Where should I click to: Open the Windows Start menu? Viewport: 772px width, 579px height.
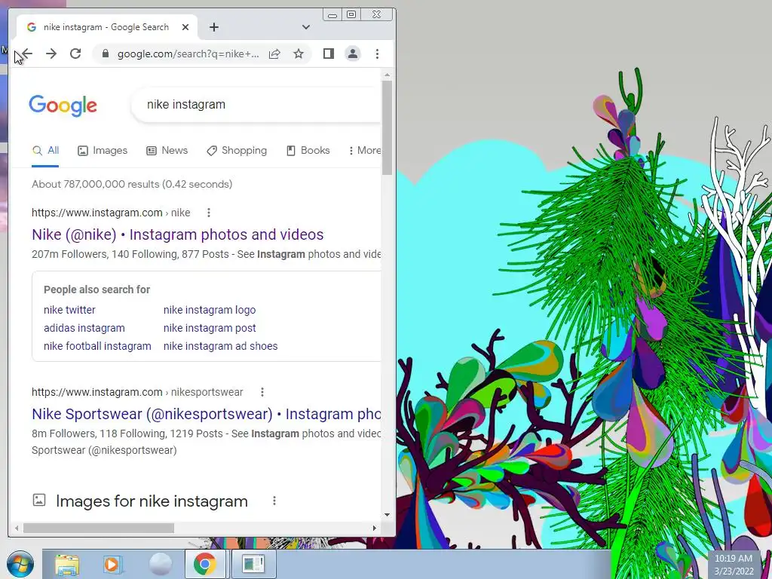(20, 564)
